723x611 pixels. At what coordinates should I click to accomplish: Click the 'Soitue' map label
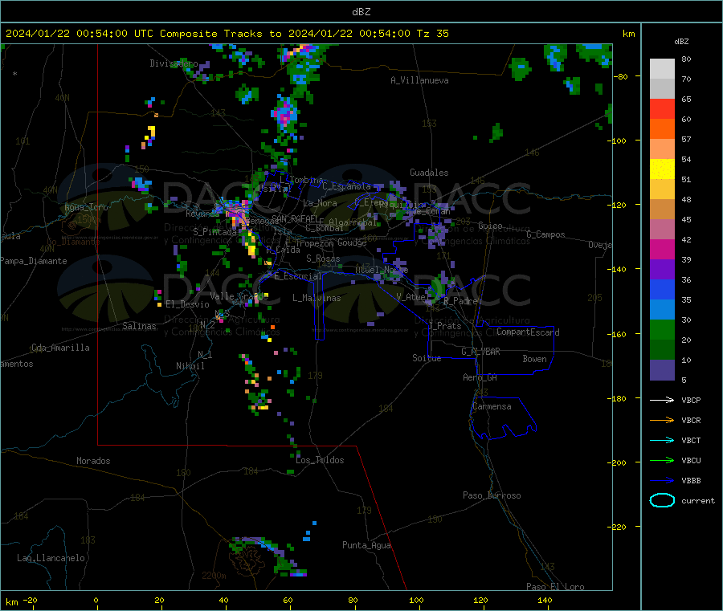[427, 358]
